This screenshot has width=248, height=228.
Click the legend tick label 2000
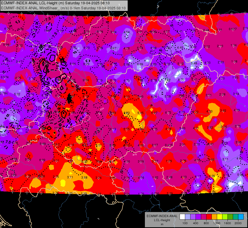[x=238, y=223]
